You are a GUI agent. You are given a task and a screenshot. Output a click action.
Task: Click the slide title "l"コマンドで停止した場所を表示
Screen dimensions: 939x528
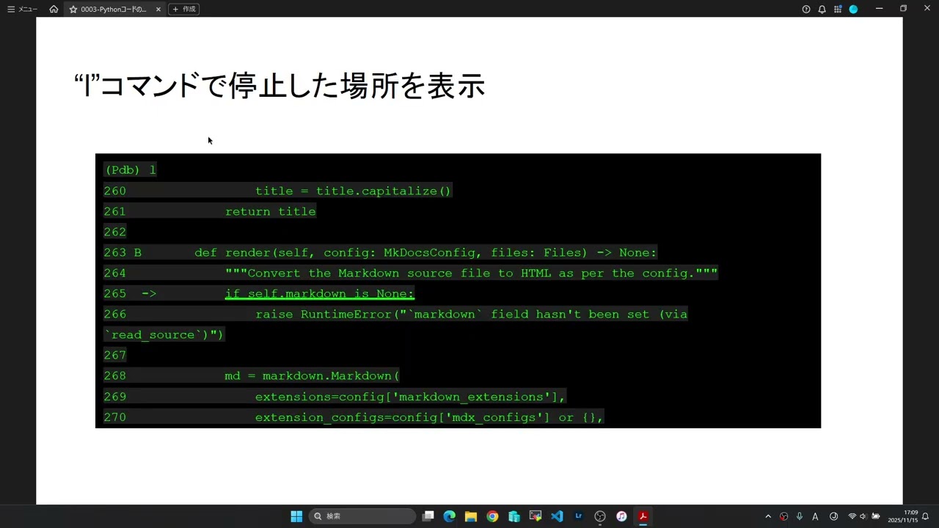279,86
